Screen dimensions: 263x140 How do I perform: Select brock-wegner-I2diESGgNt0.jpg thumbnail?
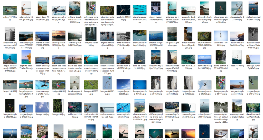(75, 83)
